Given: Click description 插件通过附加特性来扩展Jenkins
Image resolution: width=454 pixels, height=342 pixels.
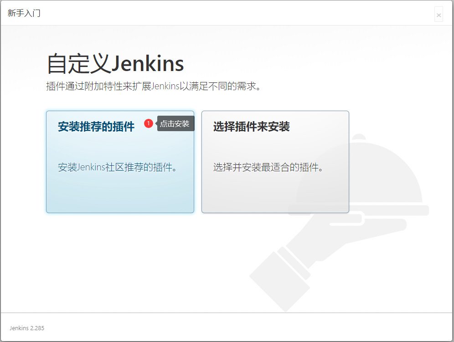Looking at the screenshot, I should coord(154,86).
